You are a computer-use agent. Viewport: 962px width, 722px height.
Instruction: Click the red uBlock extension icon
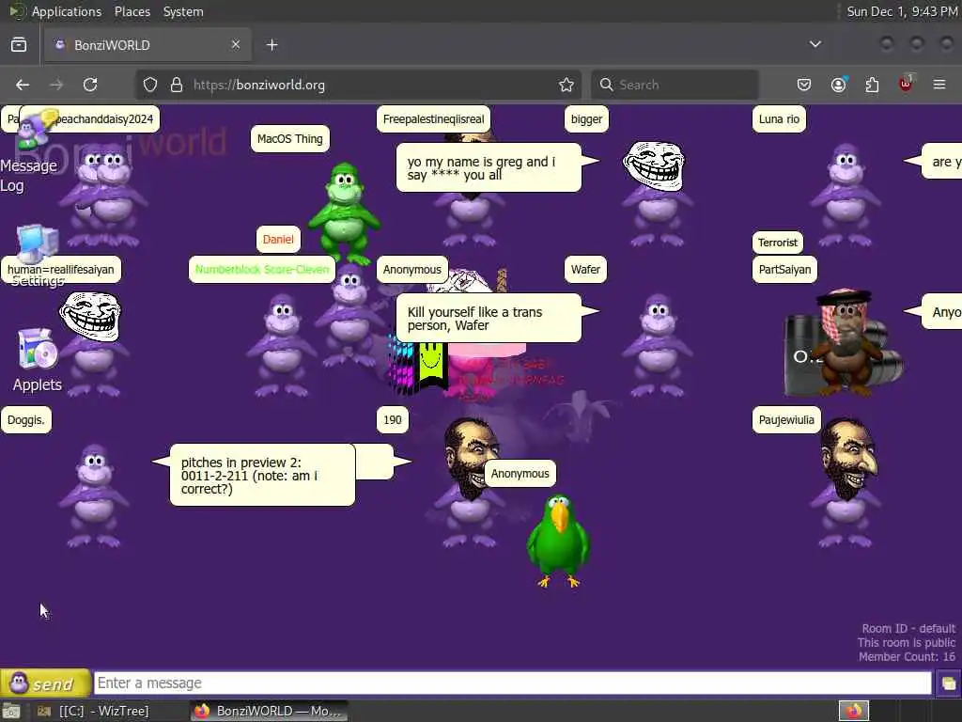click(x=907, y=84)
